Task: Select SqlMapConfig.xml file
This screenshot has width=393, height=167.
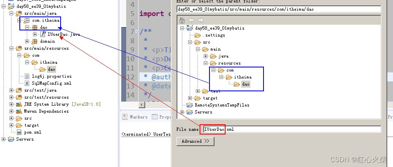Action: (x=52, y=83)
